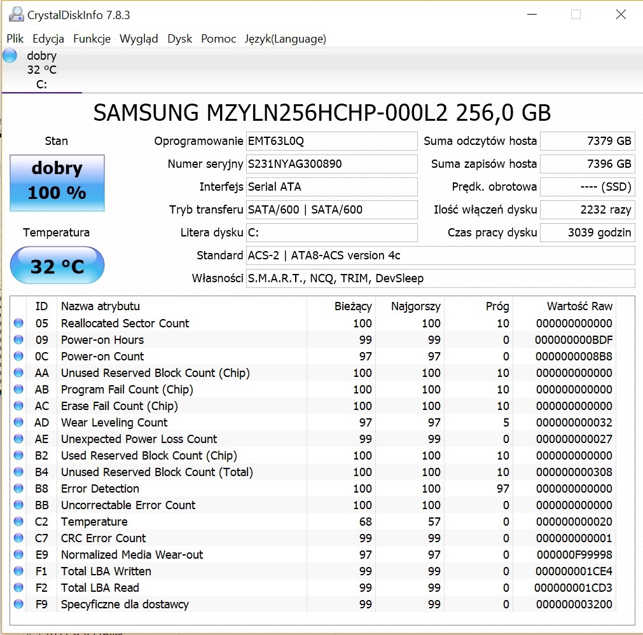Click the power-on count value 2232 razy
The height and width of the screenshot is (635, 643).
pyautogui.click(x=588, y=210)
